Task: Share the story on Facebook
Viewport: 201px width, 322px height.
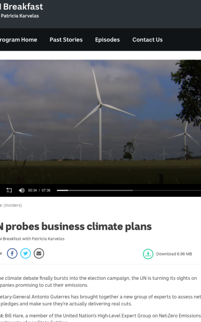Action: [12, 254]
